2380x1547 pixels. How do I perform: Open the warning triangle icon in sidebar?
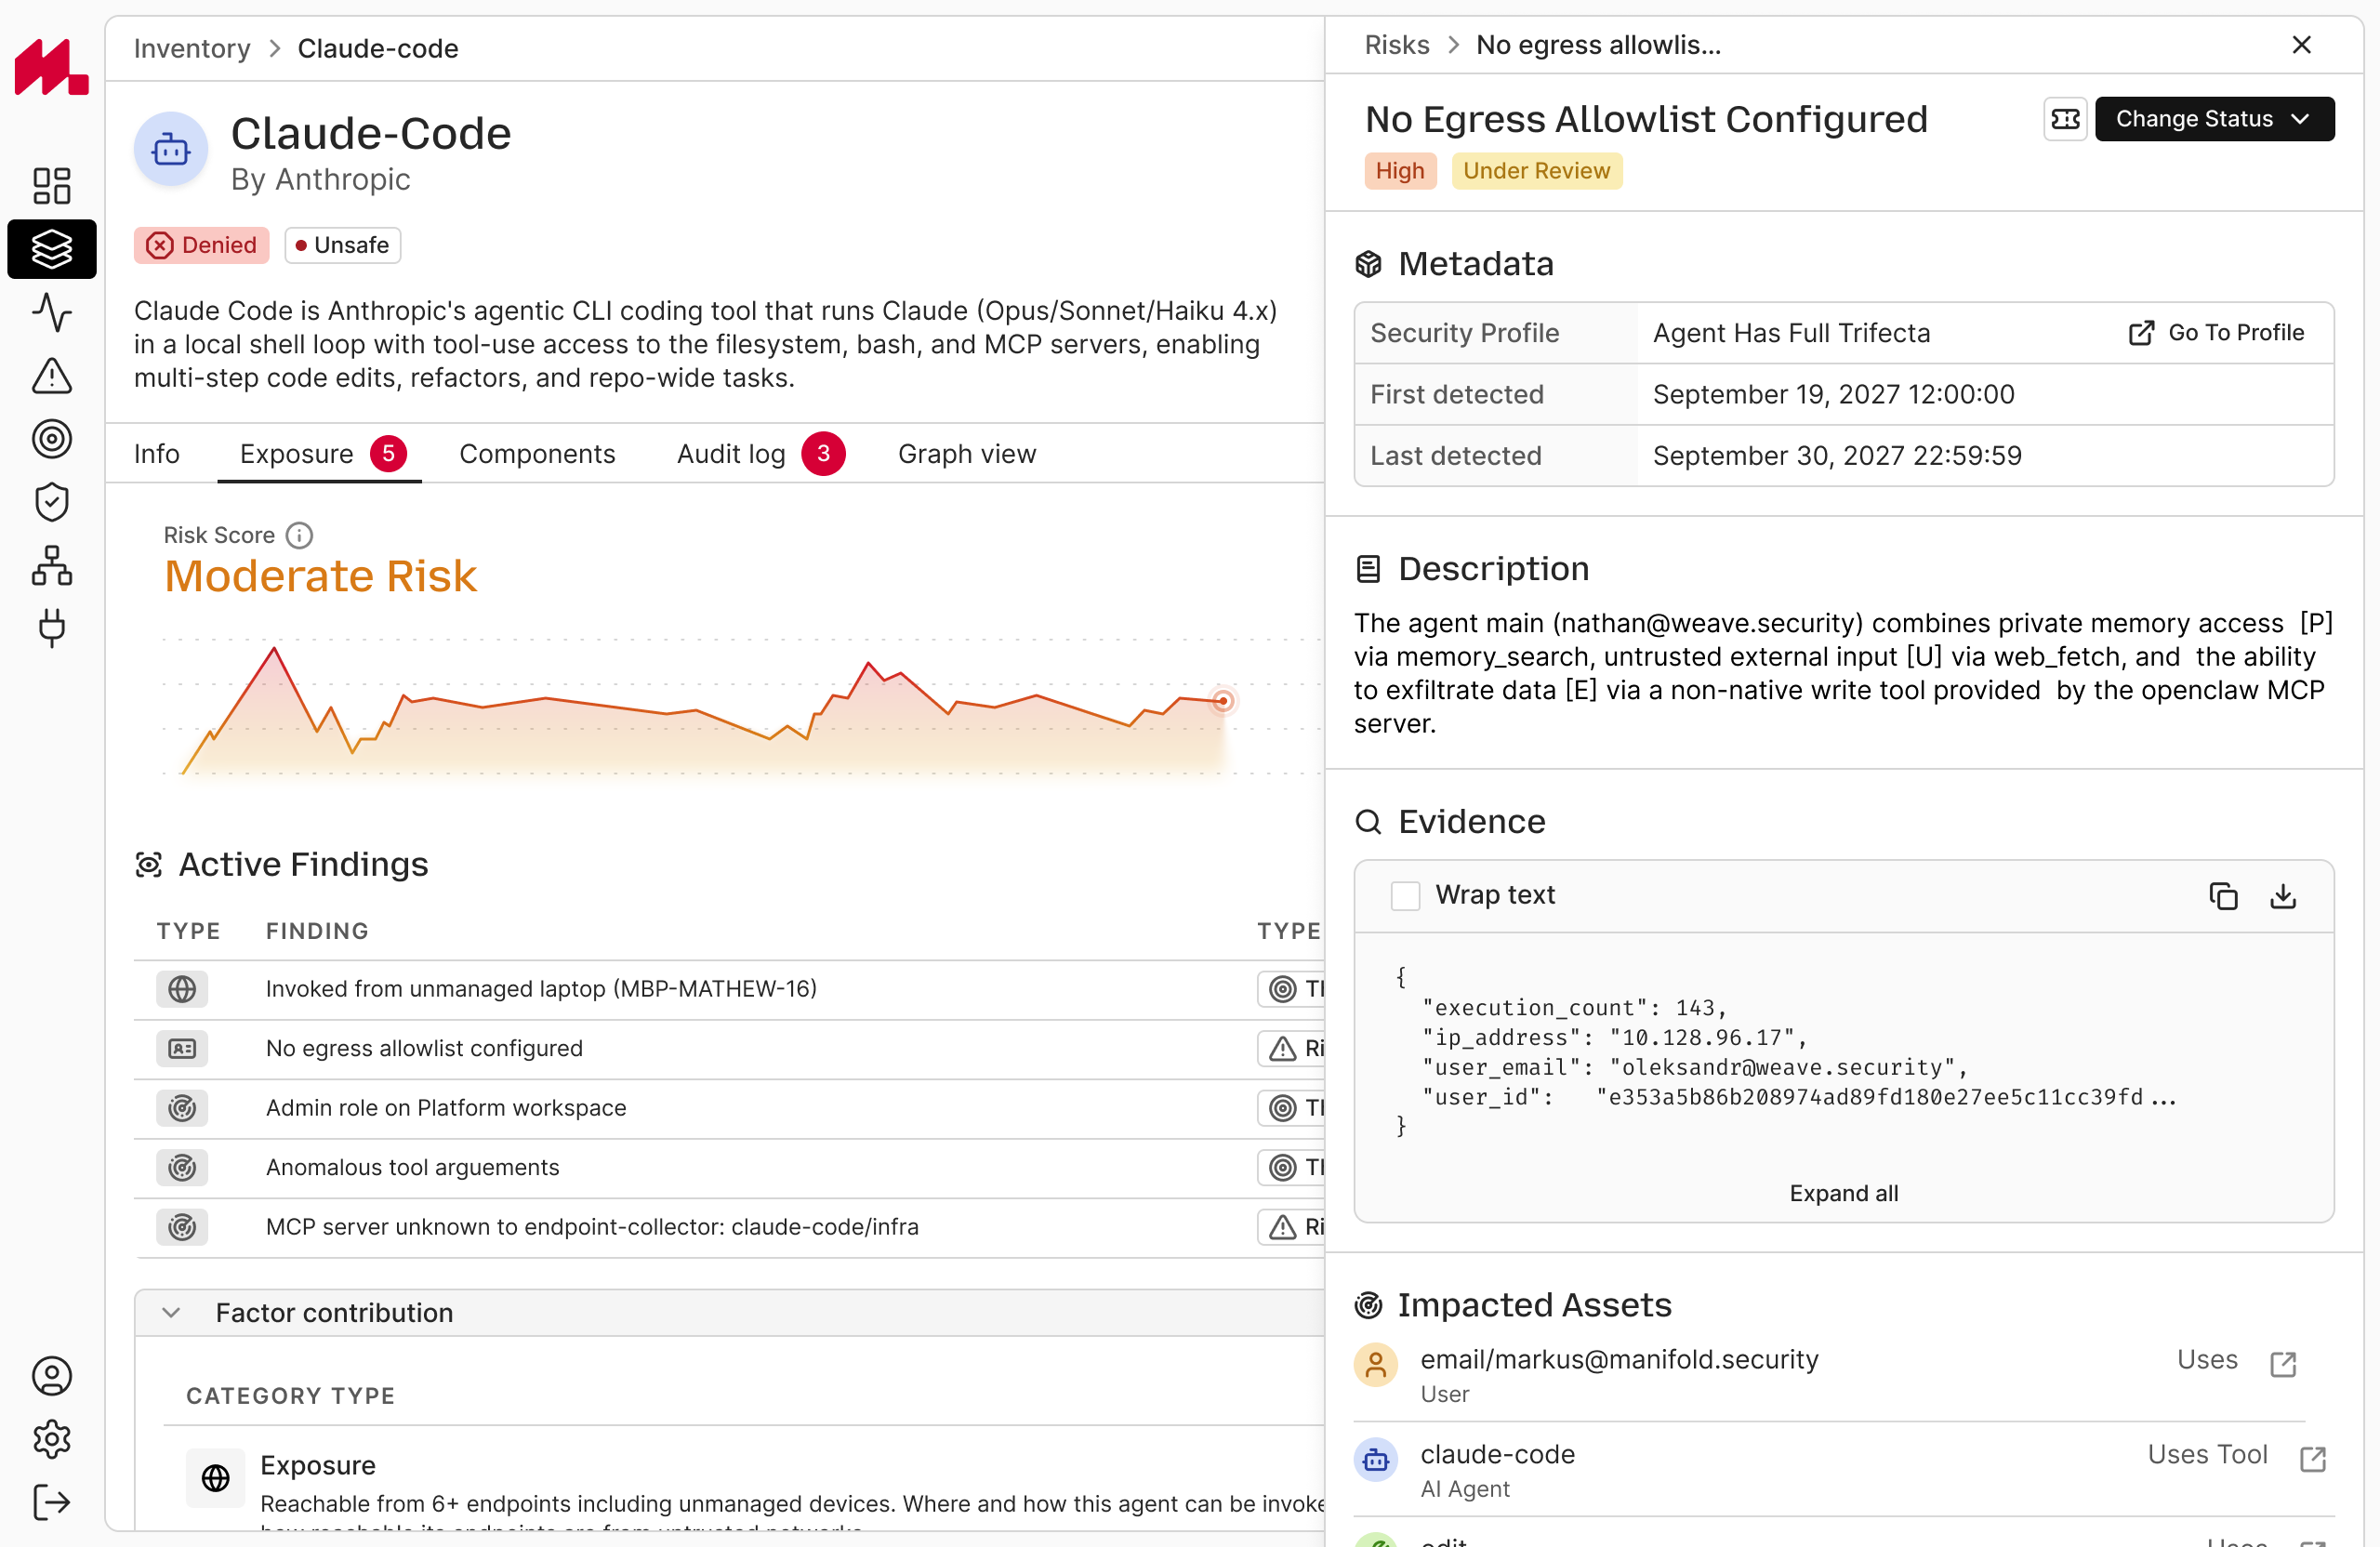pos(52,376)
